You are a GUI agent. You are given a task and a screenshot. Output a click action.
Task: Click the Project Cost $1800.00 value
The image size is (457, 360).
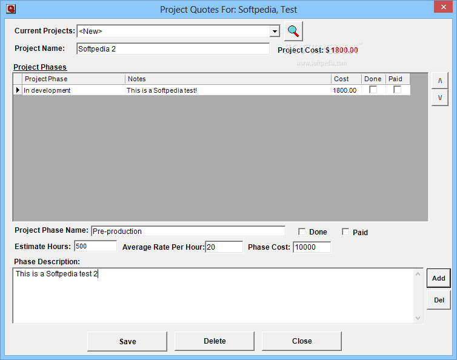tap(344, 50)
